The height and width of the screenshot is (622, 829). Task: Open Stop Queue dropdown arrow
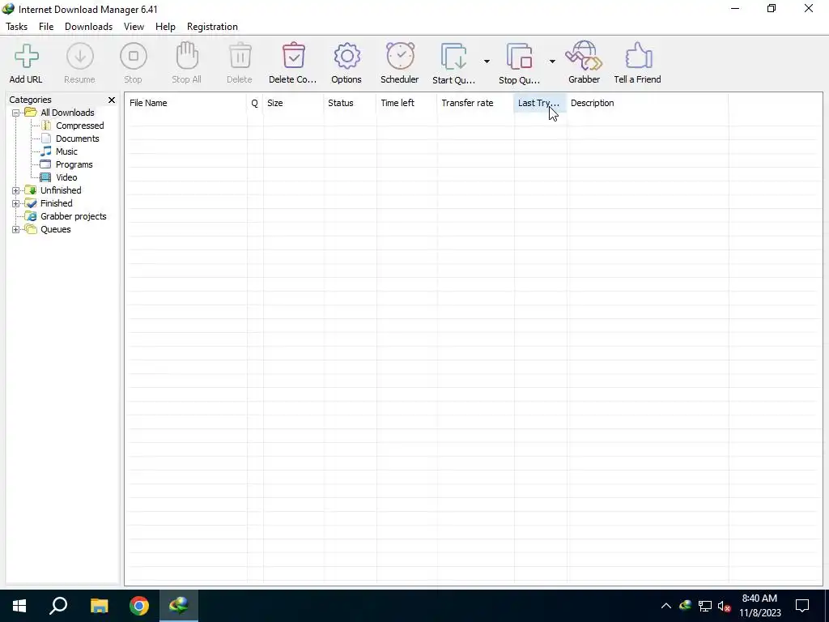tap(552, 62)
